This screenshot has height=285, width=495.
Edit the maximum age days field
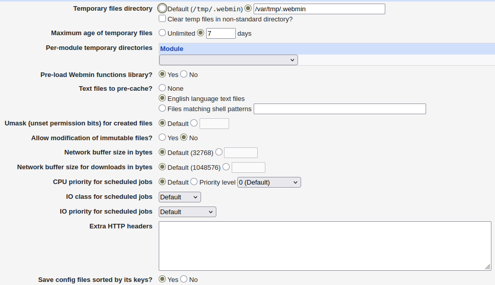coord(220,34)
